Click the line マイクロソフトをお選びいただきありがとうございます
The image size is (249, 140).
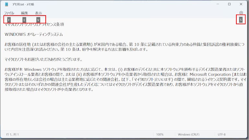pos(43,59)
